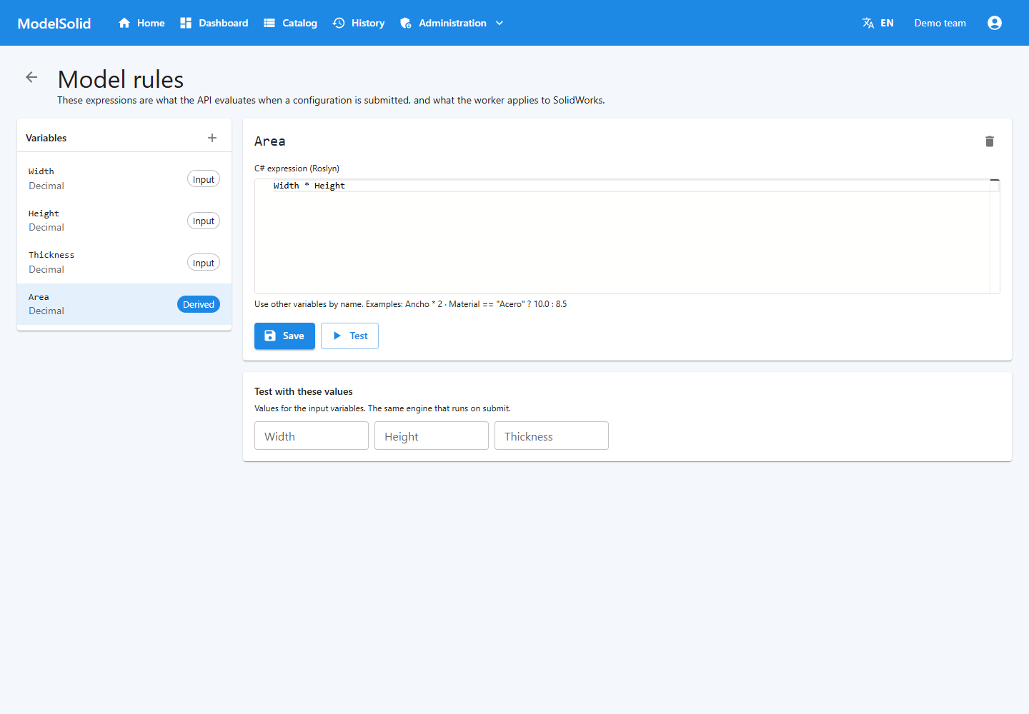Click the Input chip for Height

click(x=204, y=221)
